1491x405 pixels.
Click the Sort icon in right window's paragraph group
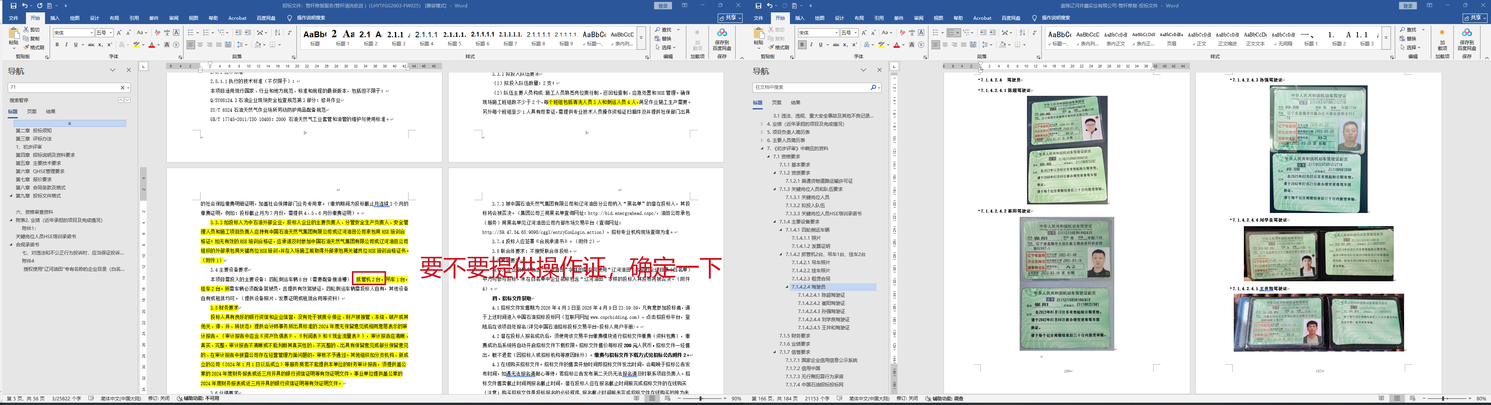click(x=1022, y=33)
